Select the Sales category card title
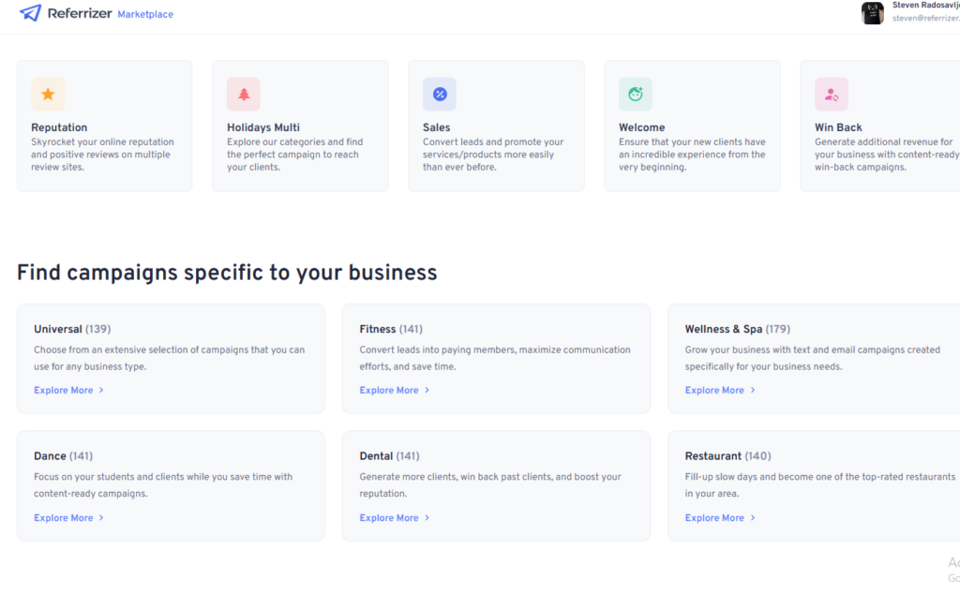The image size is (960, 609). click(436, 127)
